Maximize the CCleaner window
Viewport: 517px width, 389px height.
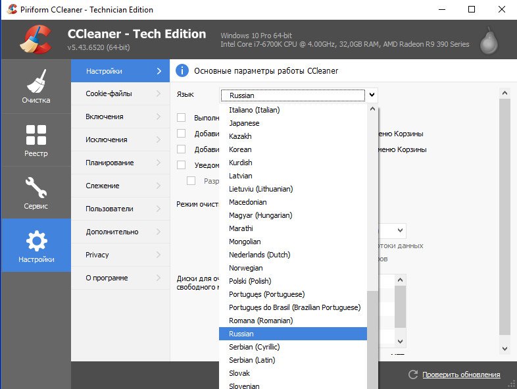tap(472, 9)
